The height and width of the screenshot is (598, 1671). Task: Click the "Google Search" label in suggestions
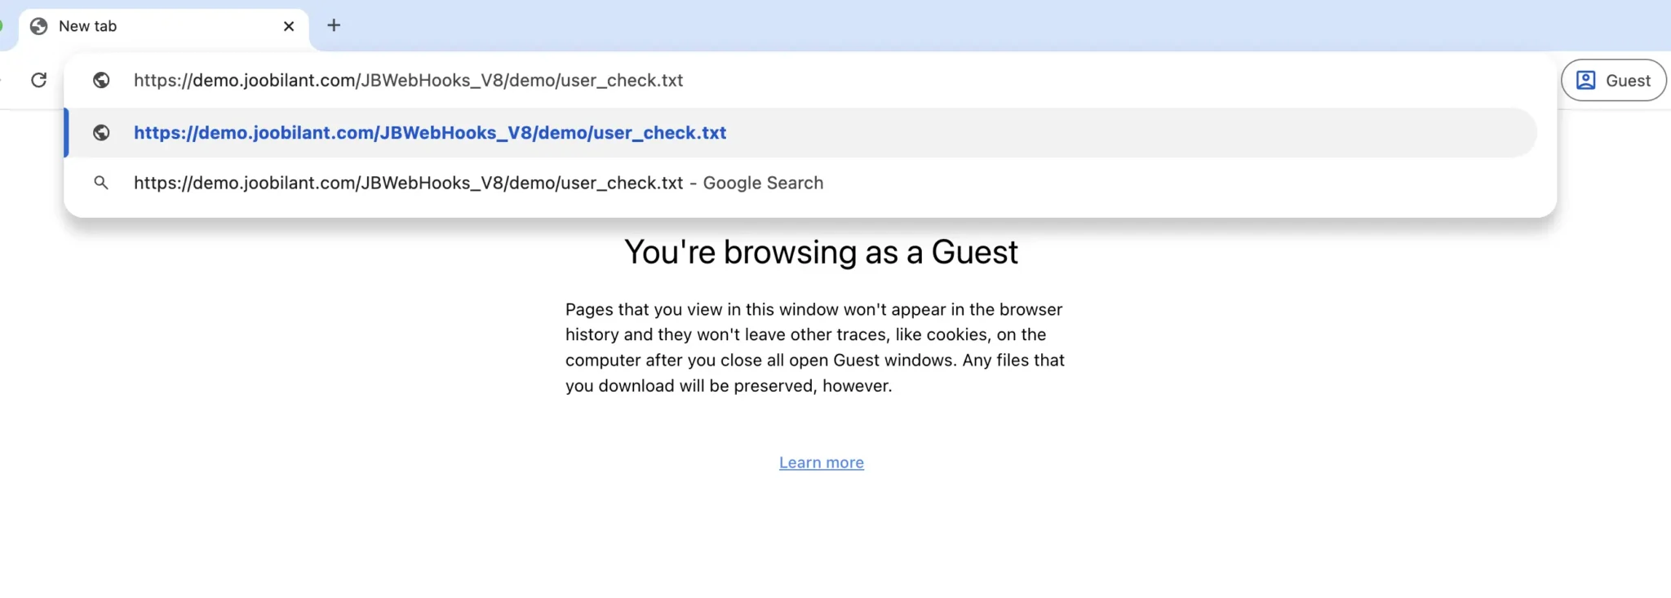(x=763, y=183)
